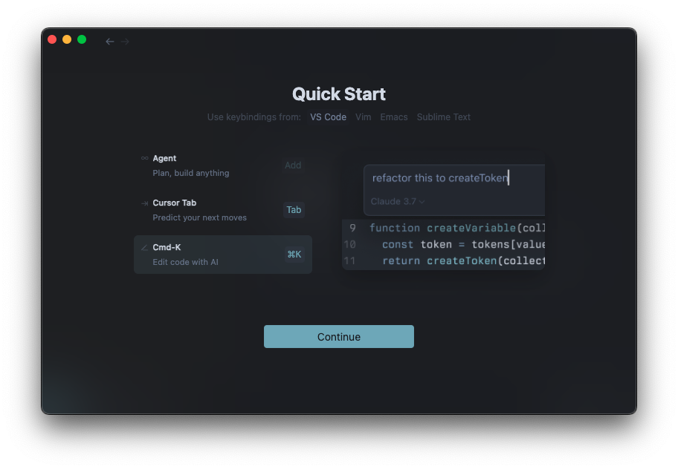Click the Tab shortcut badge
Screen dimensions: 678x469
294,210
